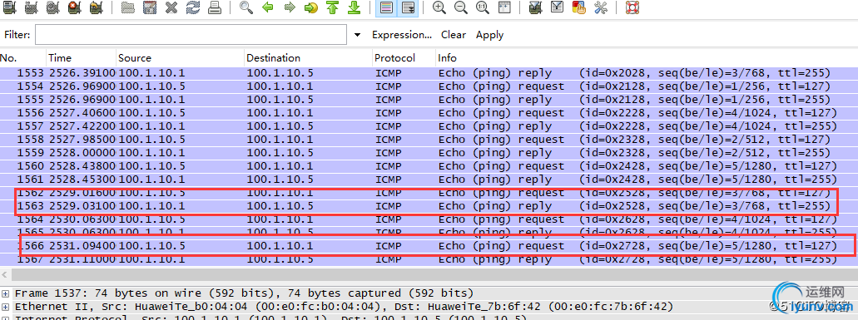Image resolution: width=858 pixels, height=320 pixels.
Task: Go forward in packet history arrow
Action: coord(290,7)
